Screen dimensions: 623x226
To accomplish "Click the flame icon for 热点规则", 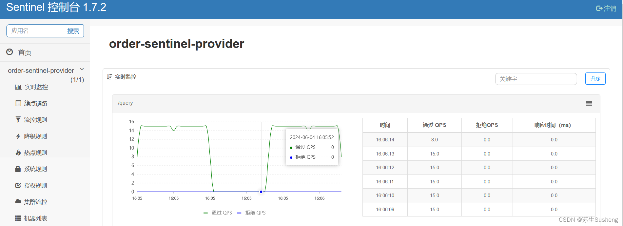I will pos(18,152).
